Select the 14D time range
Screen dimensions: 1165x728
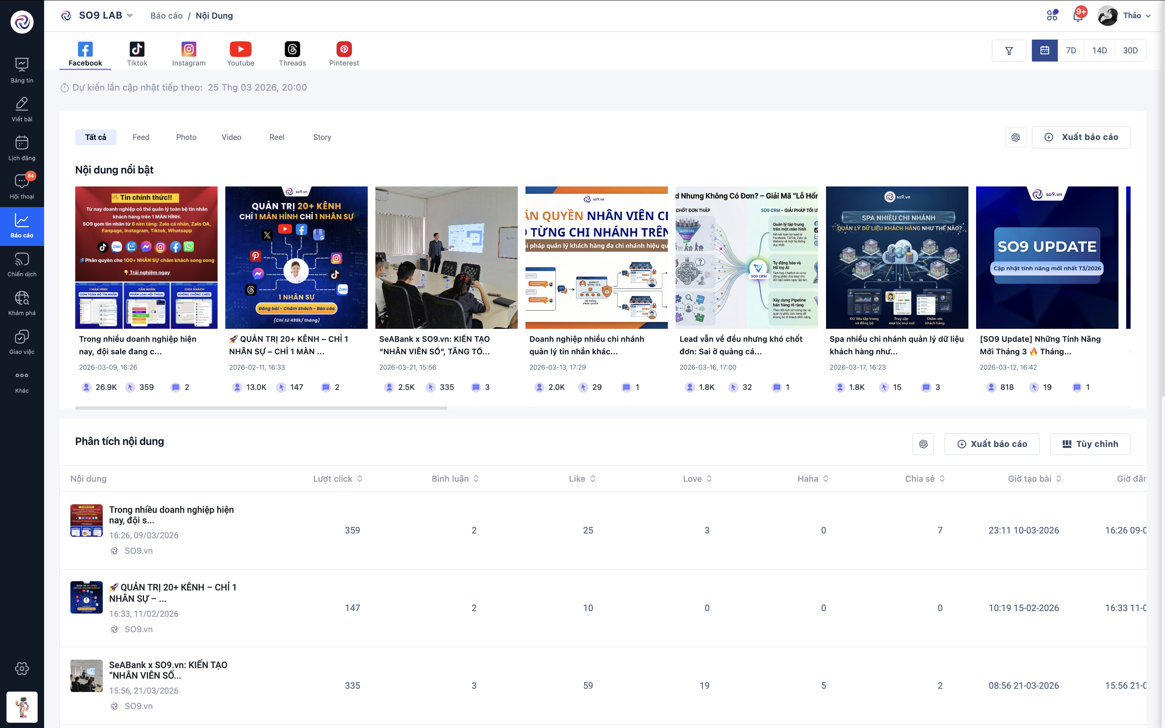[x=1099, y=51]
